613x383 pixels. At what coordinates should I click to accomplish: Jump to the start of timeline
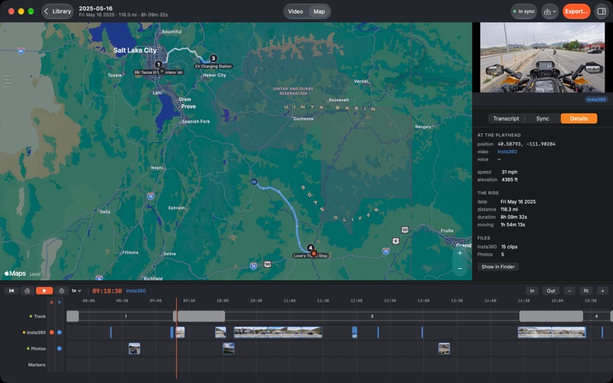point(11,291)
